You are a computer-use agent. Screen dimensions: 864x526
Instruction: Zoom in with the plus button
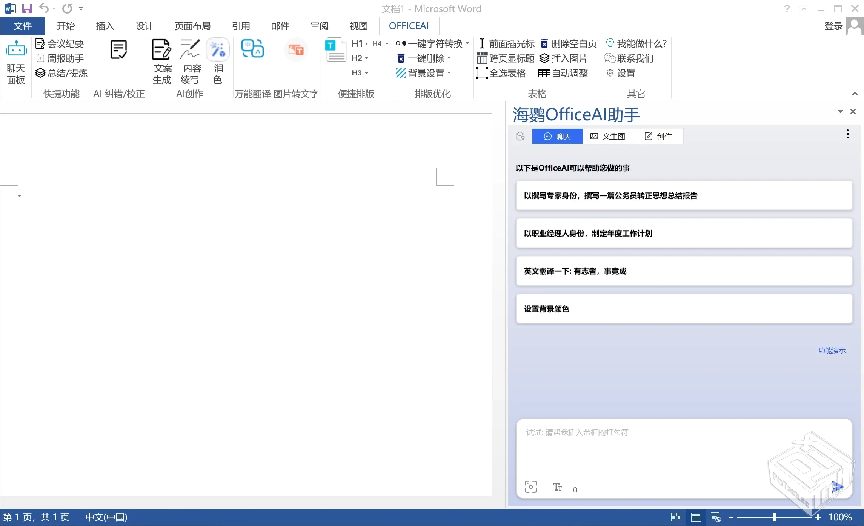tap(818, 517)
